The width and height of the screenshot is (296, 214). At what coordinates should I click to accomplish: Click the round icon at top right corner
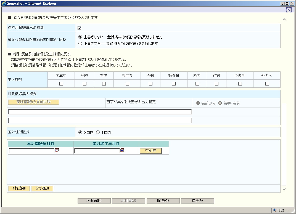pos(289,10)
